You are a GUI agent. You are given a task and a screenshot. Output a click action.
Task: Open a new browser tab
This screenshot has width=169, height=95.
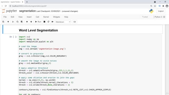(27, 2)
